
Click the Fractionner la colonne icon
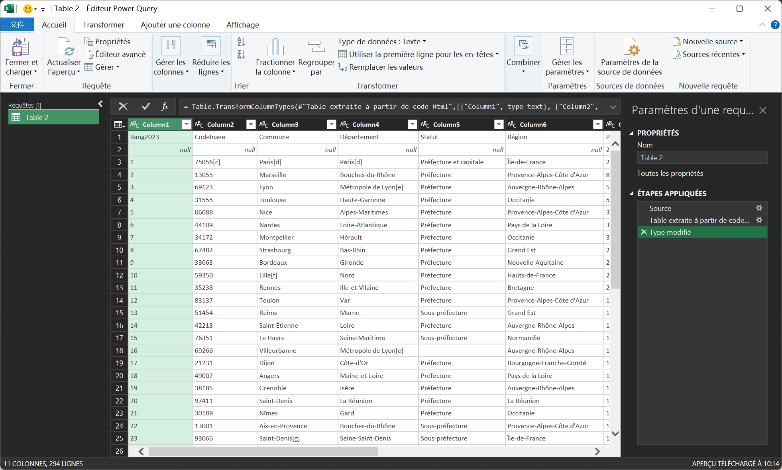275,47
